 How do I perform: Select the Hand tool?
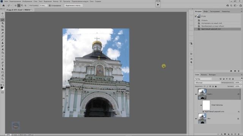pos(3,76)
